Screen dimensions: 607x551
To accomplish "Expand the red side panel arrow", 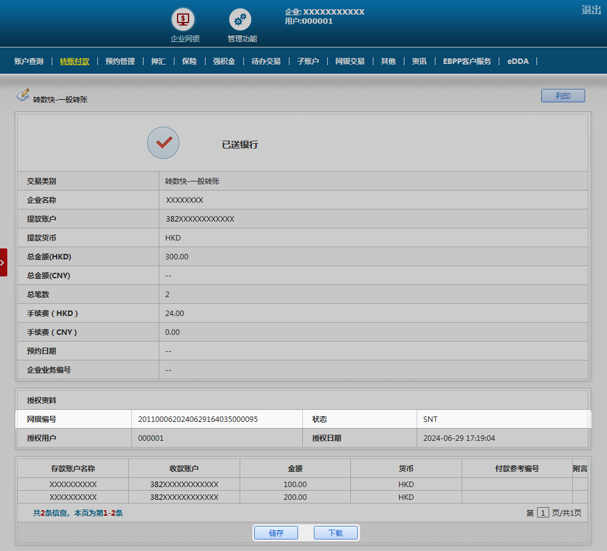I will click(x=4, y=262).
